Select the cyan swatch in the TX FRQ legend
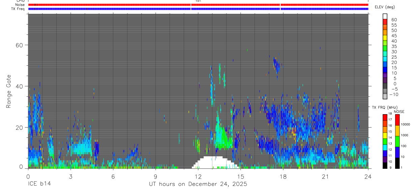Screen dimensions: 414x191 click(385, 147)
